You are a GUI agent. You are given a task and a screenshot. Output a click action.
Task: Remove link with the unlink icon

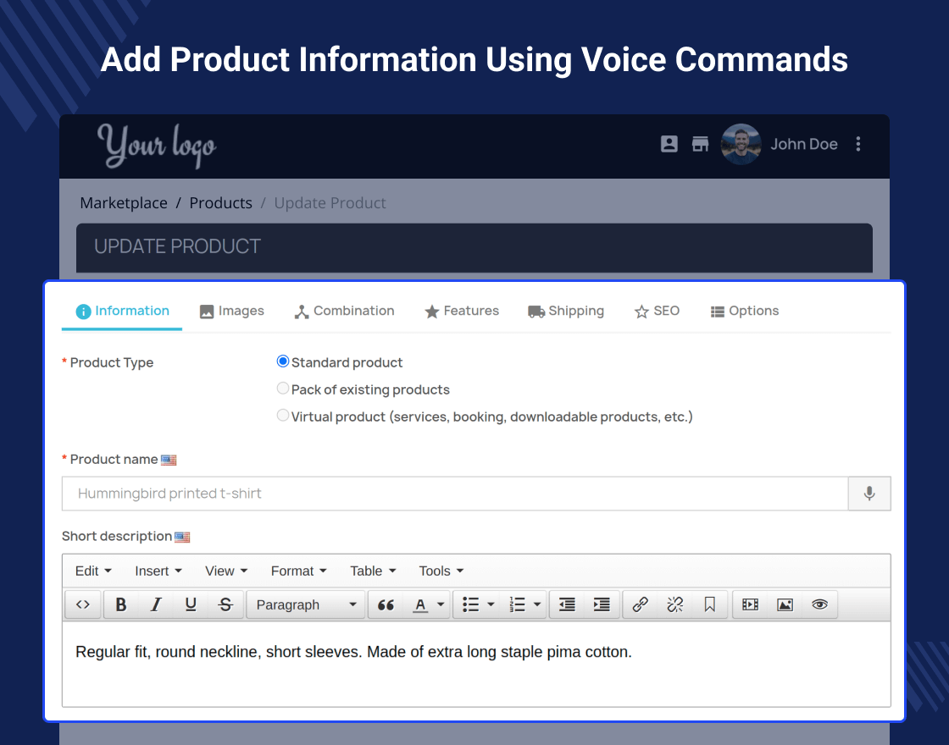[674, 604]
